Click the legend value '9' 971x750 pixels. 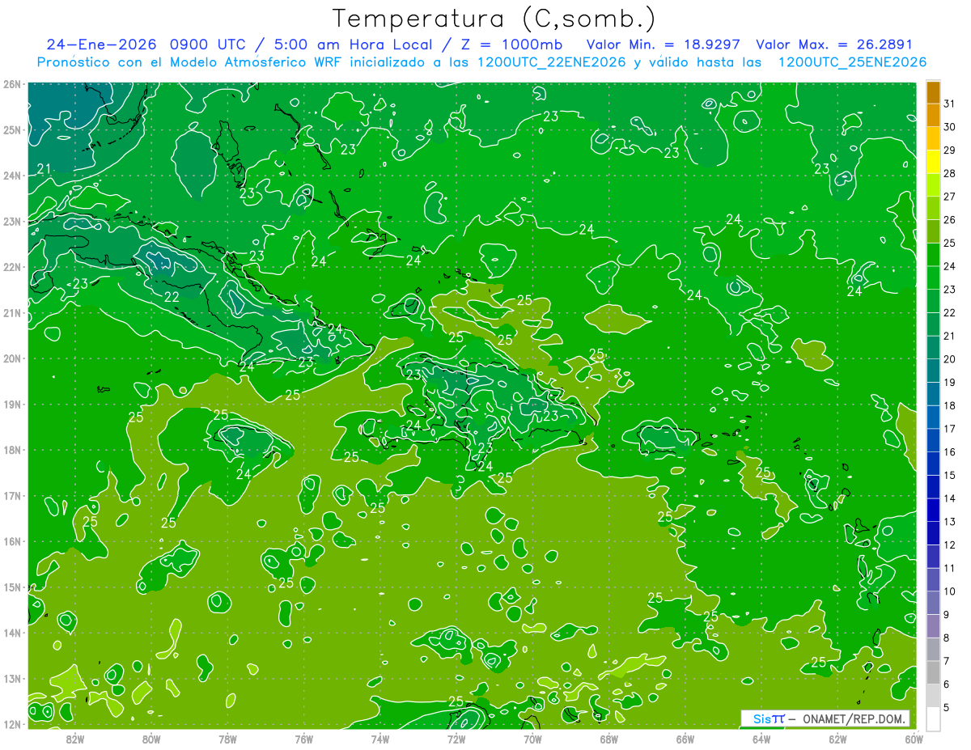point(946,615)
